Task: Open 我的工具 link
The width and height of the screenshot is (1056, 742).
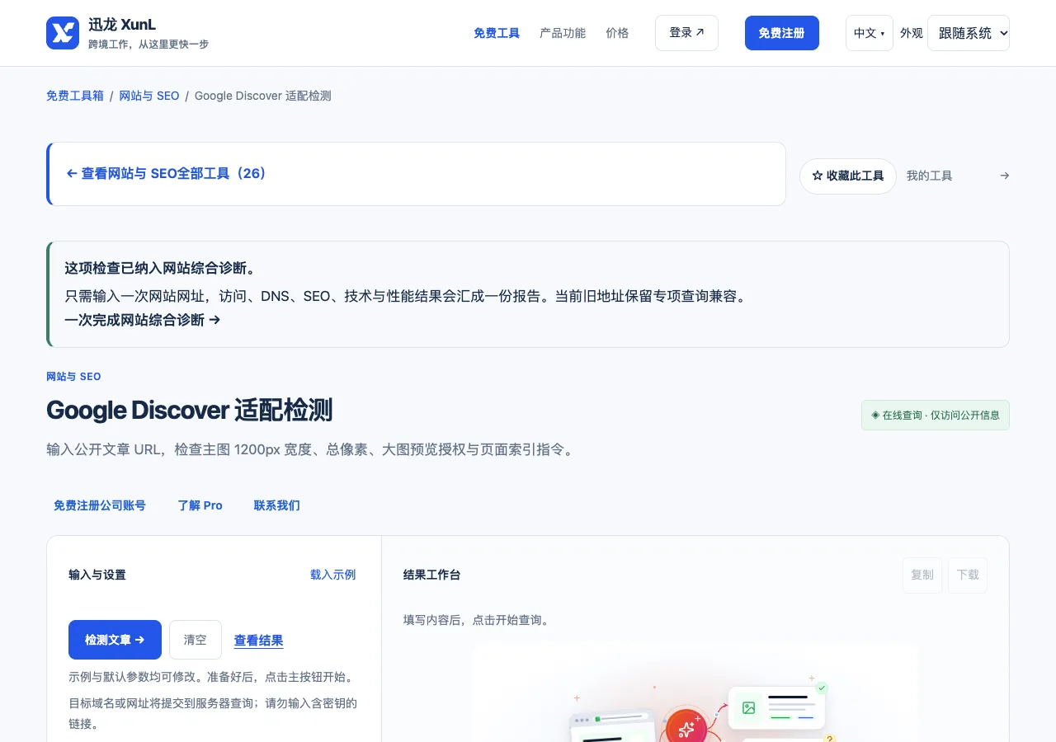Action: (x=929, y=176)
